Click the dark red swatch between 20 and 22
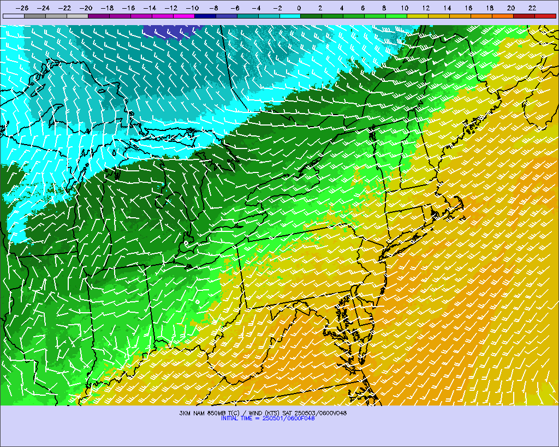 (524, 16)
